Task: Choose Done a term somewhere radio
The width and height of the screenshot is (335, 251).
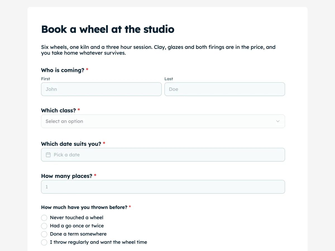Action: point(44,234)
